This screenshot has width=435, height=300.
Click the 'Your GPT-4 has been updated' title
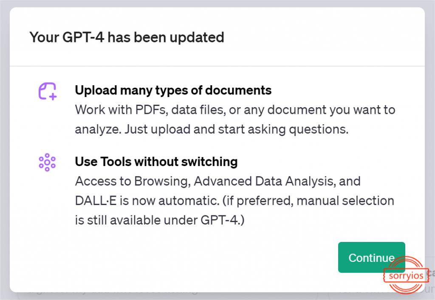pos(127,37)
